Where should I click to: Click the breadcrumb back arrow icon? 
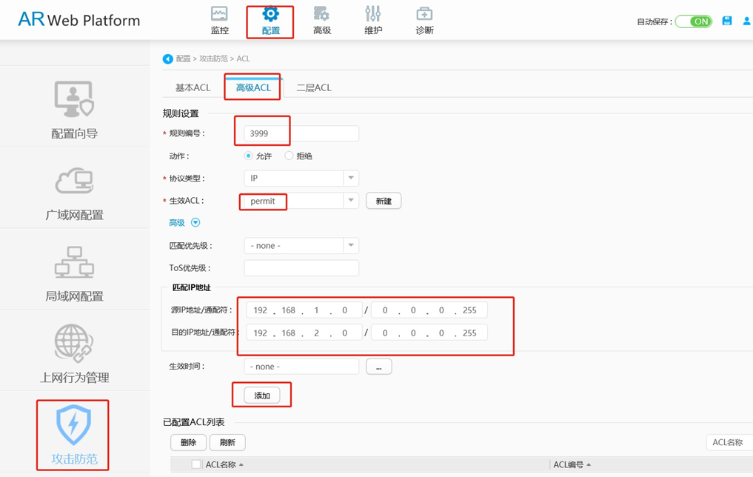167,59
